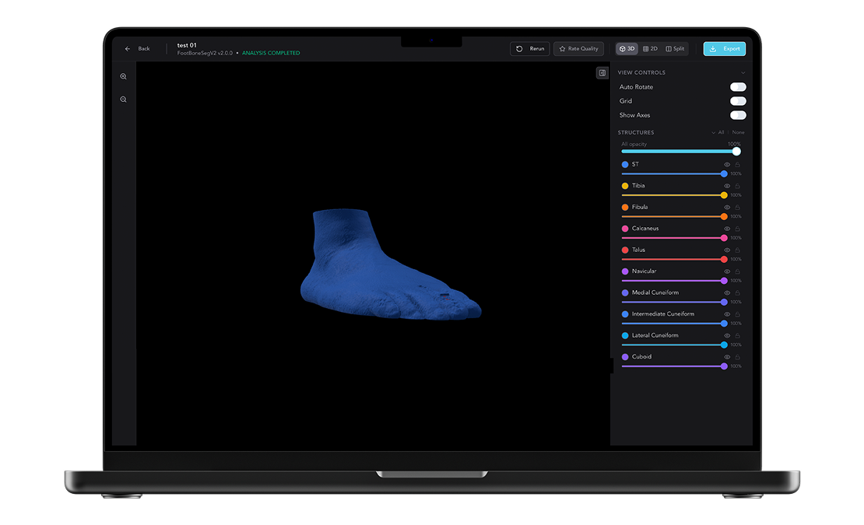
Task: Adjust the Calcaneus opacity slider
Action: [x=674, y=238]
